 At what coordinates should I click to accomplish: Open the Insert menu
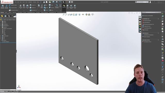[23, 2]
